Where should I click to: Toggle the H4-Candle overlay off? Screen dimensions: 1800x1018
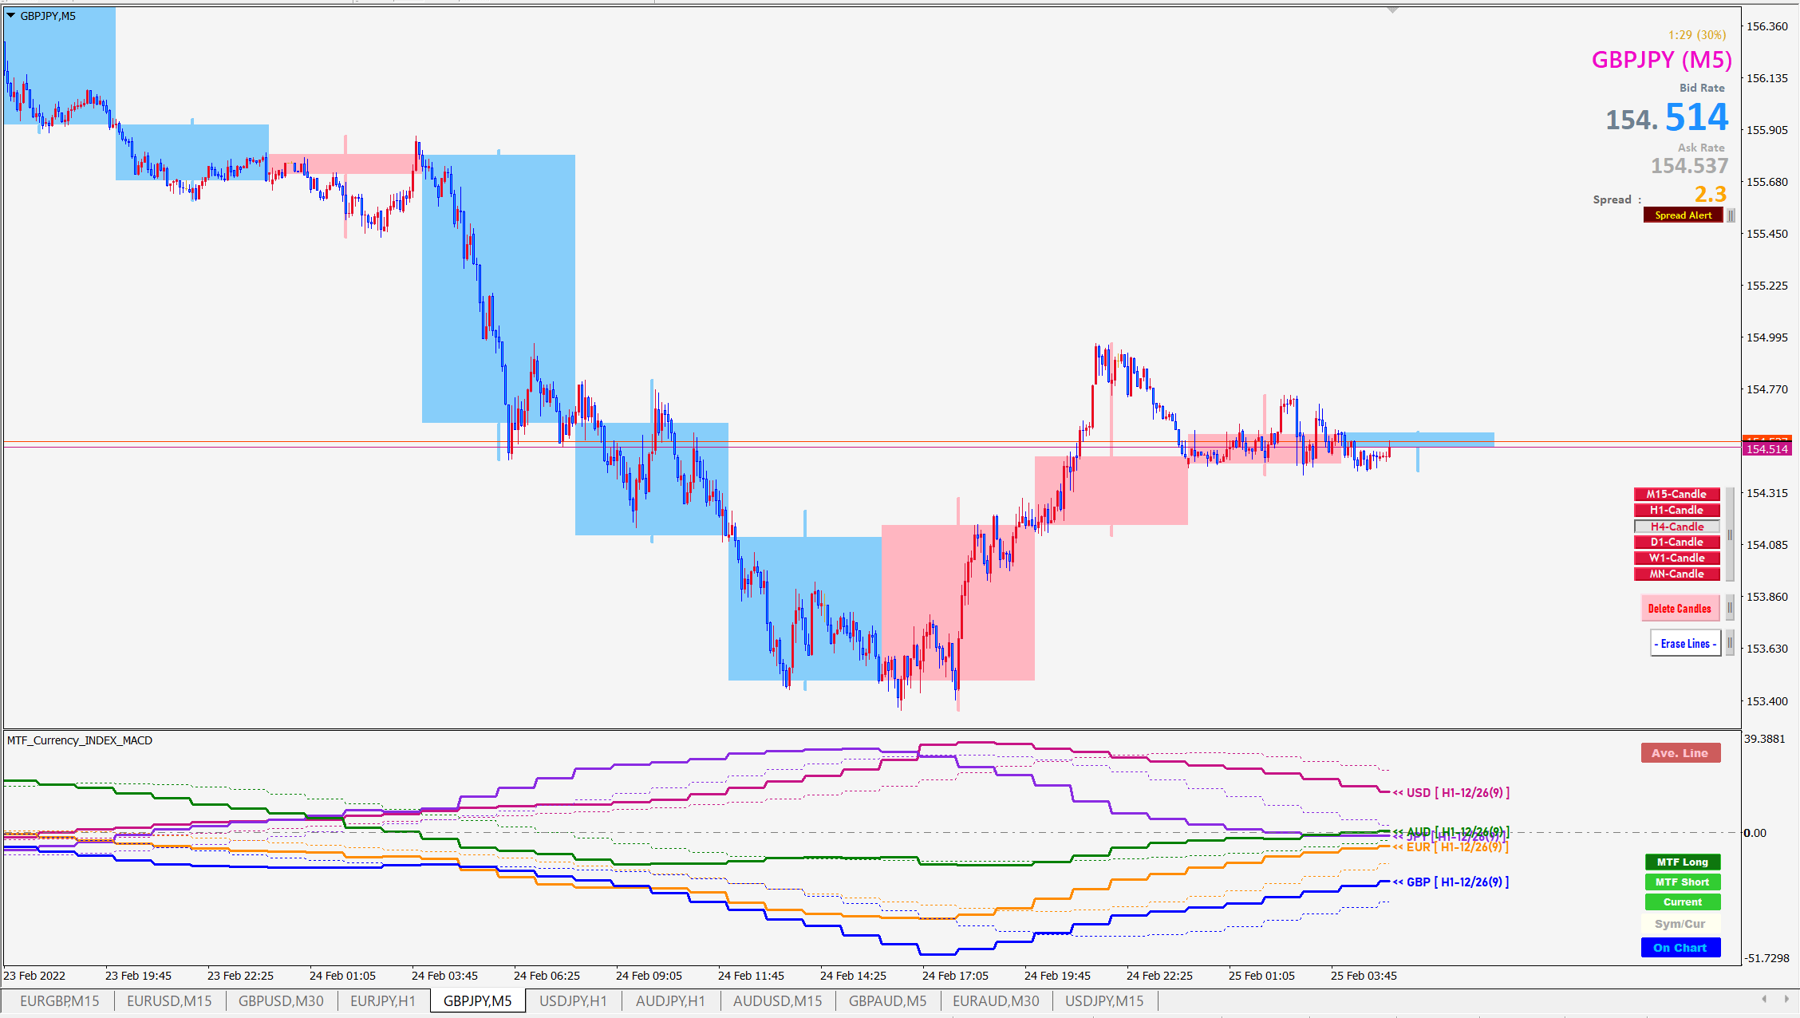1676,527
